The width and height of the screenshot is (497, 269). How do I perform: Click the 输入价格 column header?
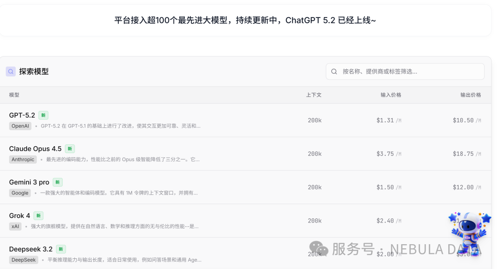tap(391, 95)
